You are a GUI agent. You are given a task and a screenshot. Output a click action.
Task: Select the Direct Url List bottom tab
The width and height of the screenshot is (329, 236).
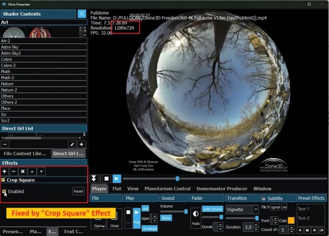point(68,153)
